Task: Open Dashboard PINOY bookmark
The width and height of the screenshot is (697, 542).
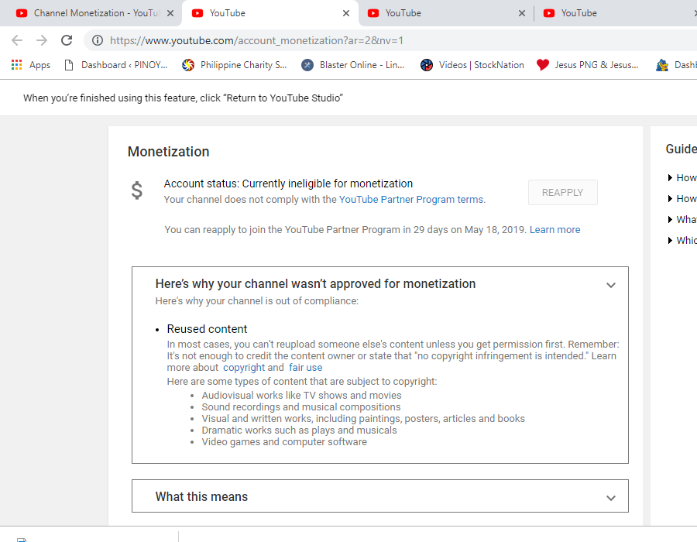Action: tap(116, 65)
